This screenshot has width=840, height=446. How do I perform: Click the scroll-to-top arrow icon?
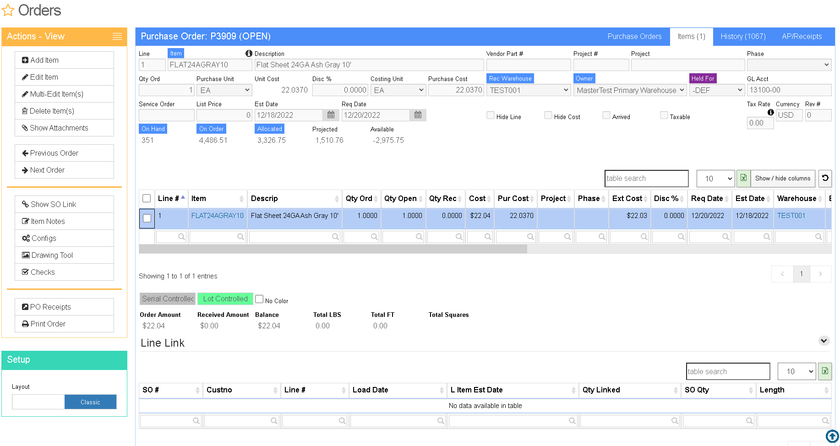click(832, 436)
